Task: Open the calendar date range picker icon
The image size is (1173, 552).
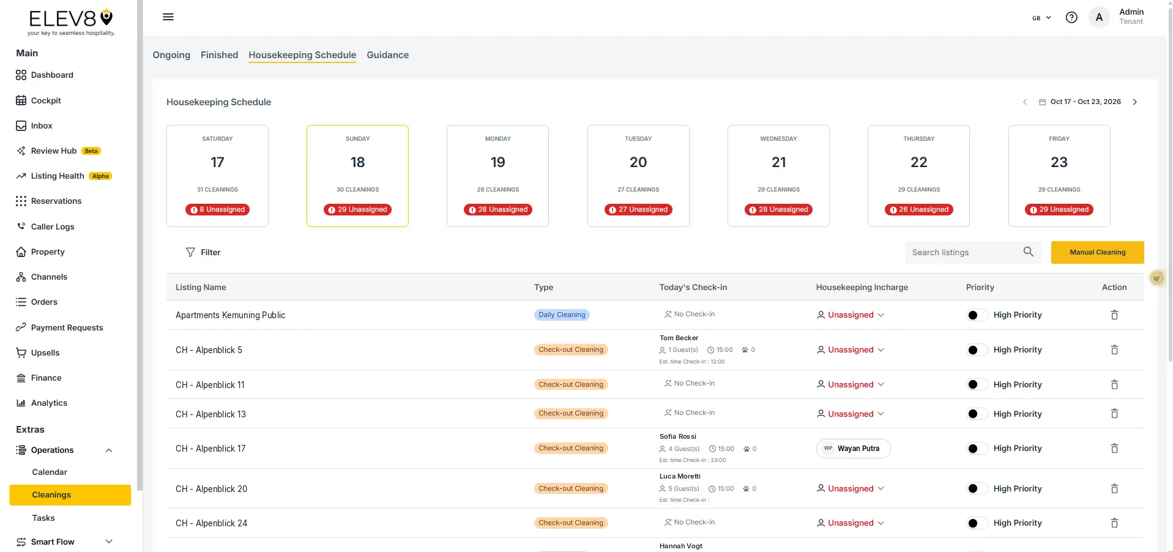Action: pos(1042,102)
